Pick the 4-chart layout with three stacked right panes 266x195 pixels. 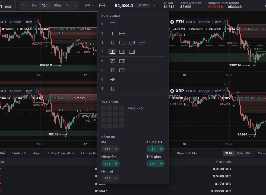point(132,52)
